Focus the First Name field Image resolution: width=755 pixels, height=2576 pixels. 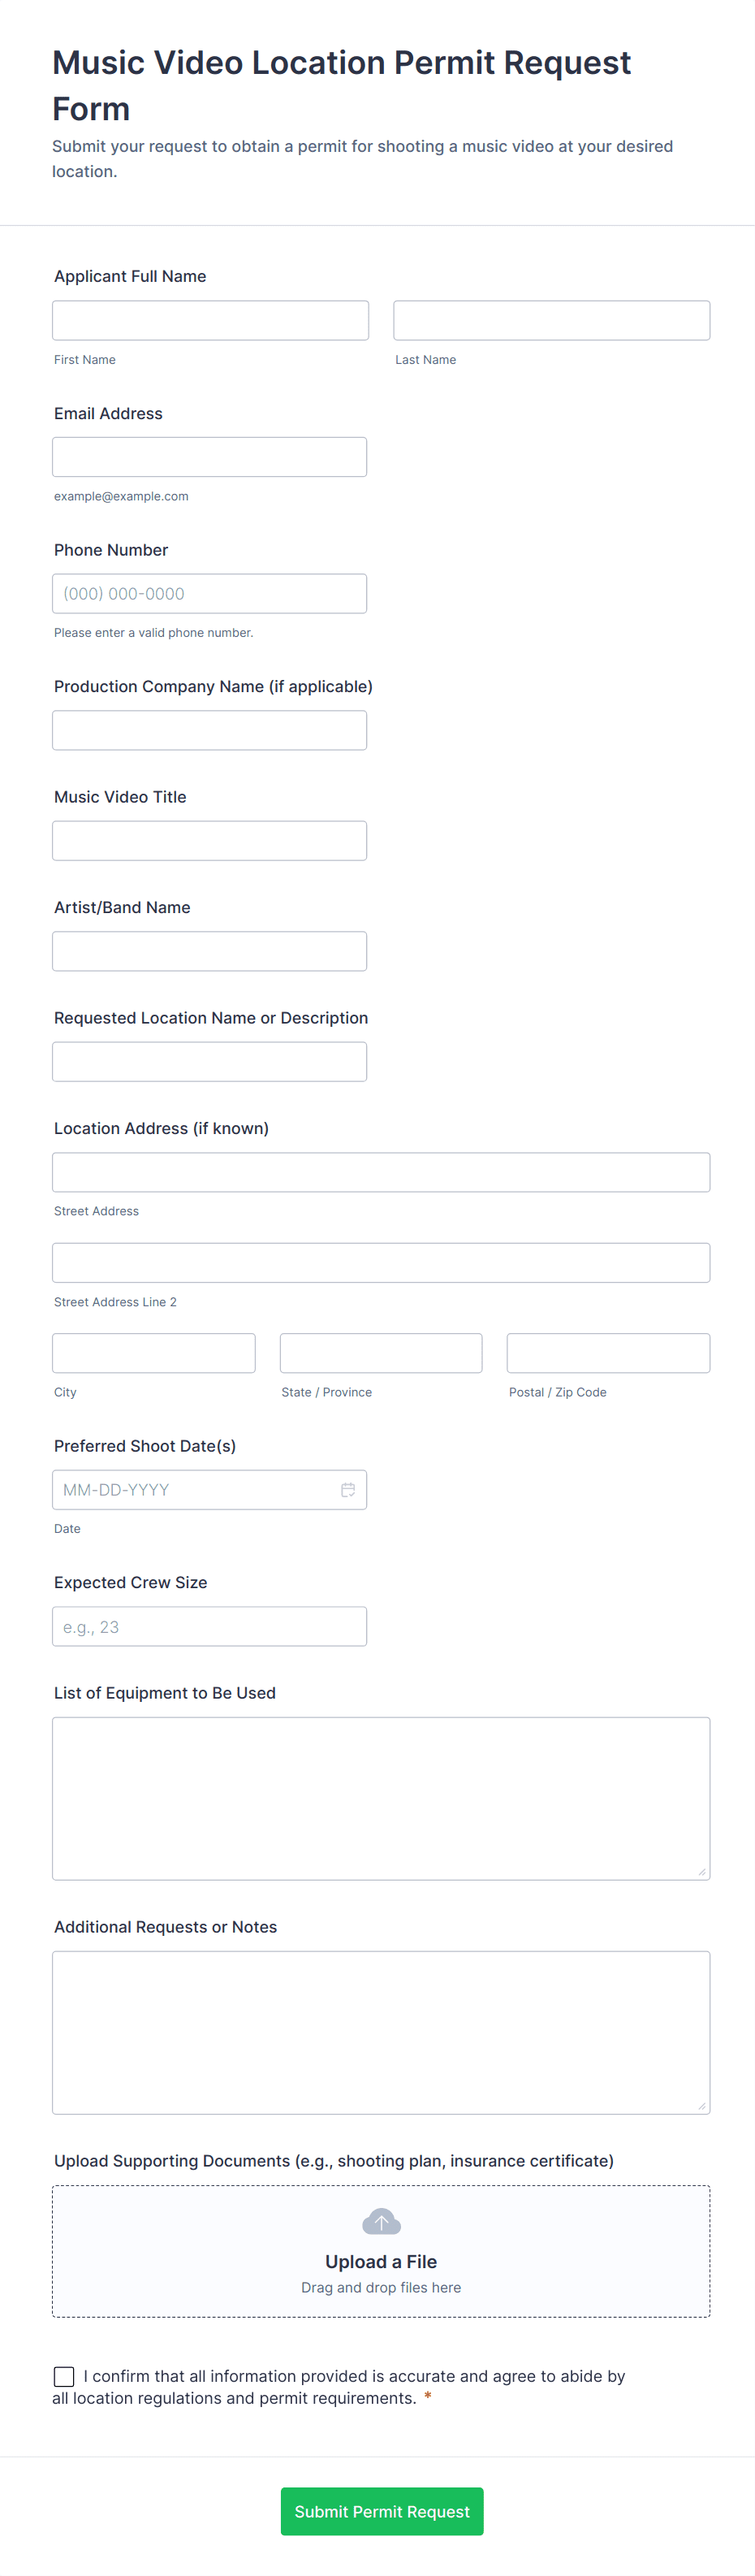coord(211,320)
